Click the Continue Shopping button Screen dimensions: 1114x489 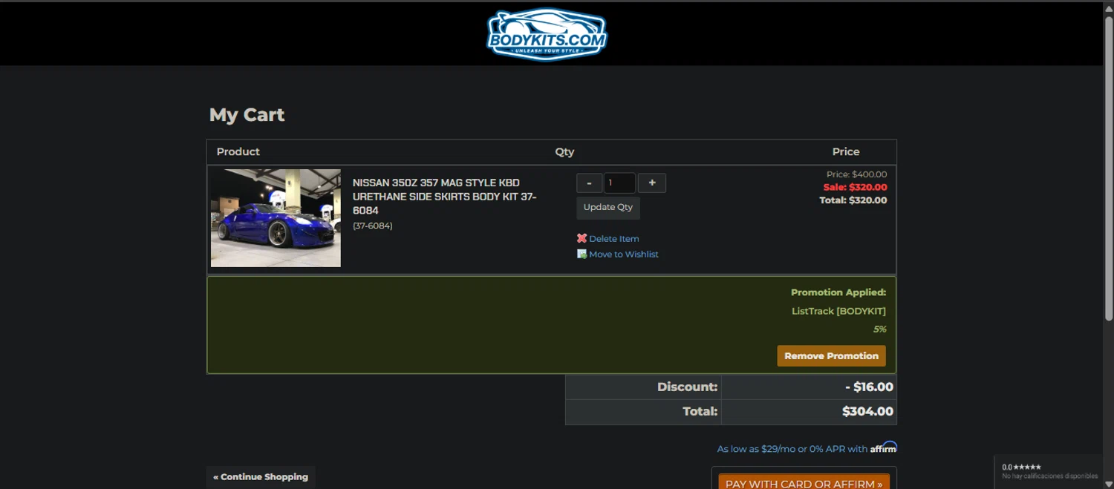(261, 476)
